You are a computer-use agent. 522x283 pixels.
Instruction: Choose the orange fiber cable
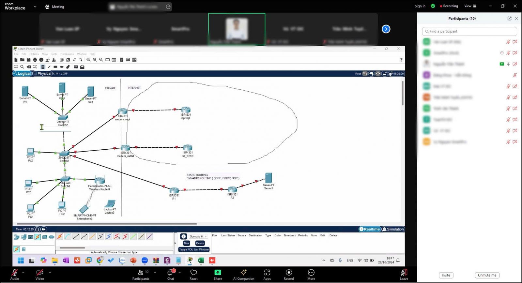click(x=92, y=237)
